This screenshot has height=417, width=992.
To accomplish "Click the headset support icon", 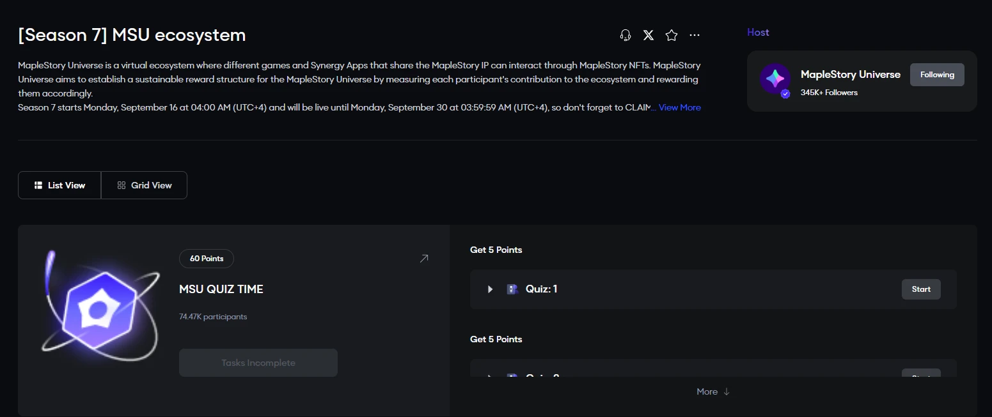I will pyautogui.click(x=626, y=35).
